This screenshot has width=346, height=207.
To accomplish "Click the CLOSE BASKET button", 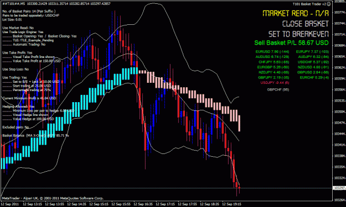I will (x=306, y=24).
